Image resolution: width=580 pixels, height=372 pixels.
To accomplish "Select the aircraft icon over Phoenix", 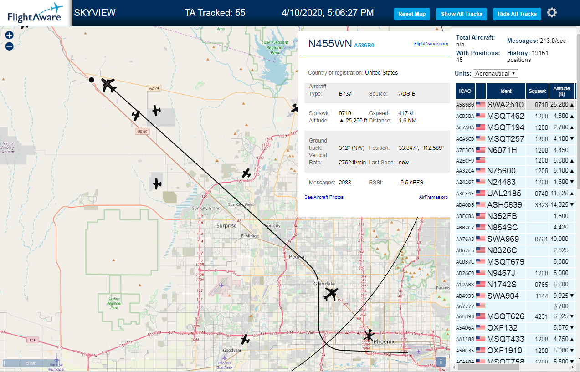I will pyautogui.click(x=369, y=336).
